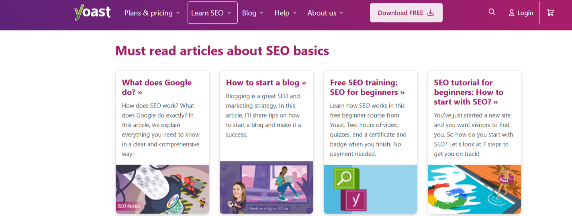
Task: Click the Yoast logo
Action: 92,12
